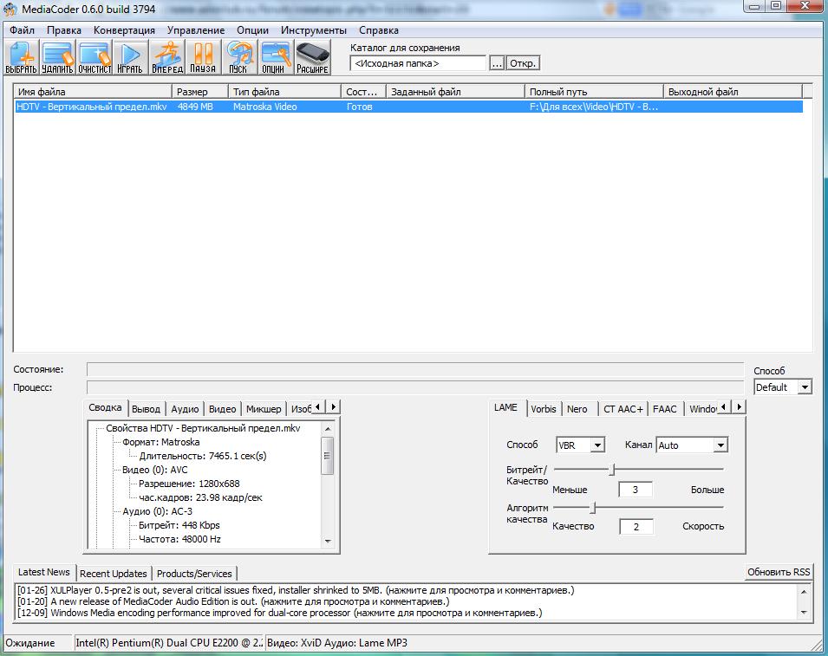Sort by the Имя файла column header
This screenshot has height=656, width=828.
[93, 92]
